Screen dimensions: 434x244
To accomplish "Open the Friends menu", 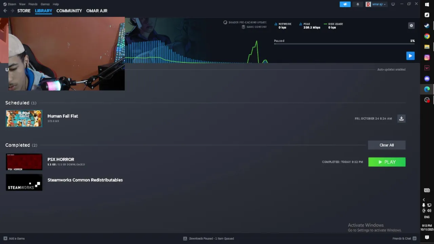I will (33, 4).
